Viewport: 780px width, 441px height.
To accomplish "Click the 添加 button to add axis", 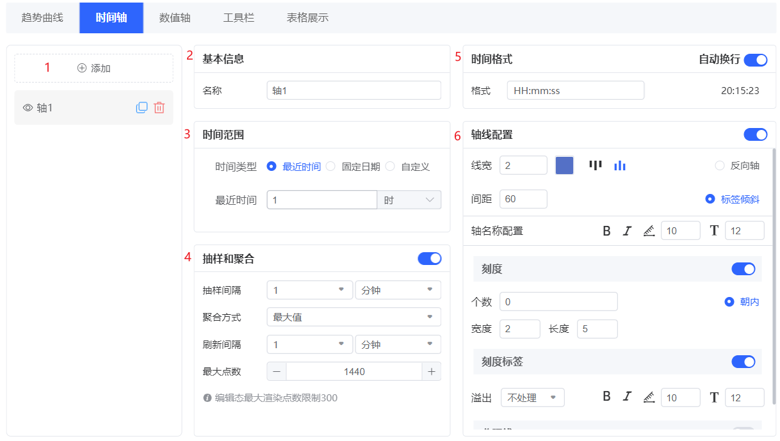I will pyautogui.click(x=94, y=68).
